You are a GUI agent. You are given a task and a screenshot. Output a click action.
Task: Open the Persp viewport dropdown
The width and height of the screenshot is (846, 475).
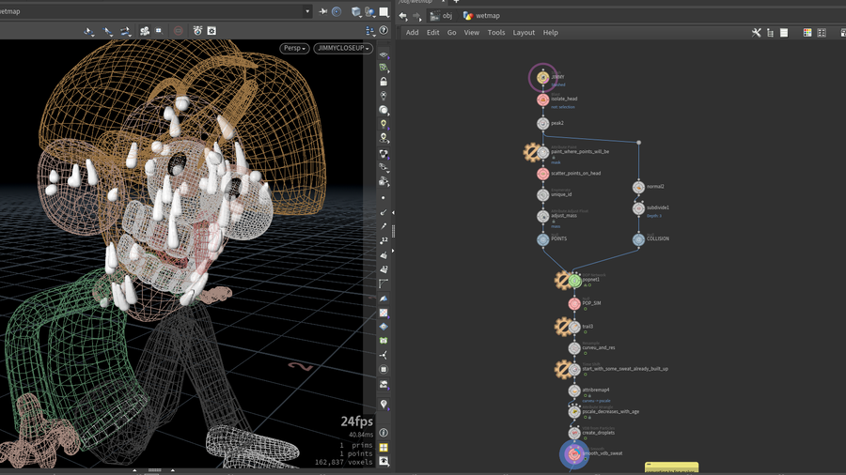[294, 48]
